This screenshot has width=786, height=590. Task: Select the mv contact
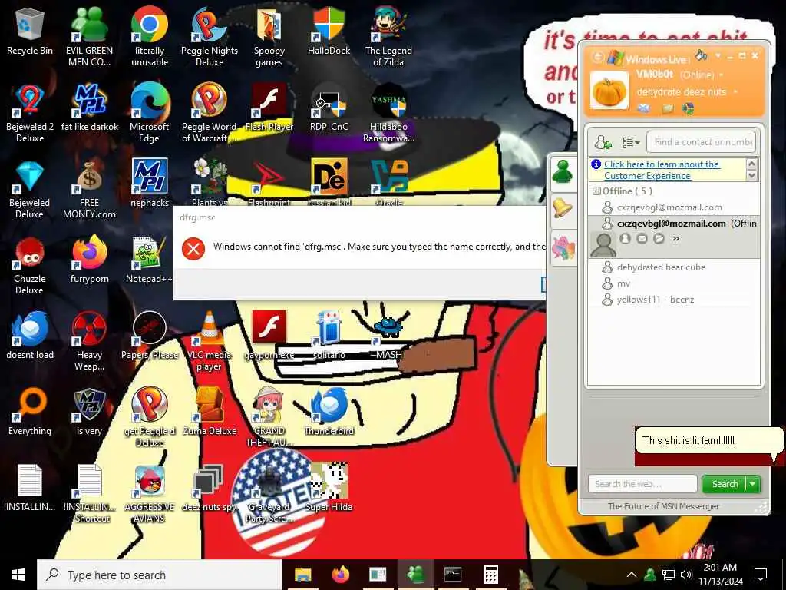(x=623, y=283)
